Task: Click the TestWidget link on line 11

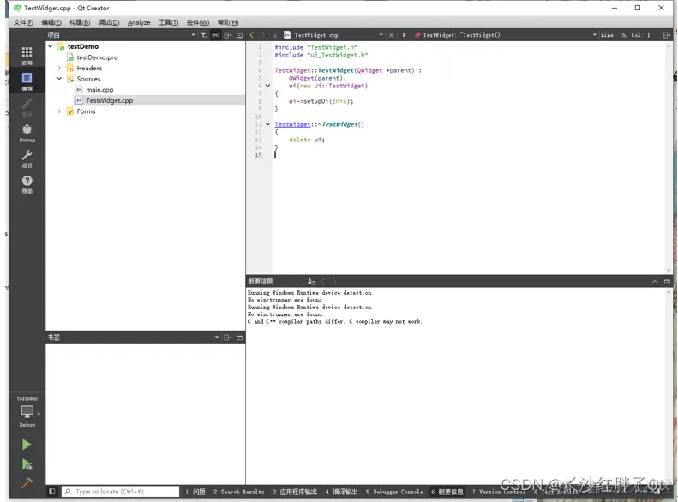Action: click(292, 124)
